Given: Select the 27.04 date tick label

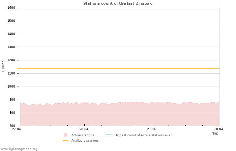Looking at the screenshot, I should tap(17, 129).
